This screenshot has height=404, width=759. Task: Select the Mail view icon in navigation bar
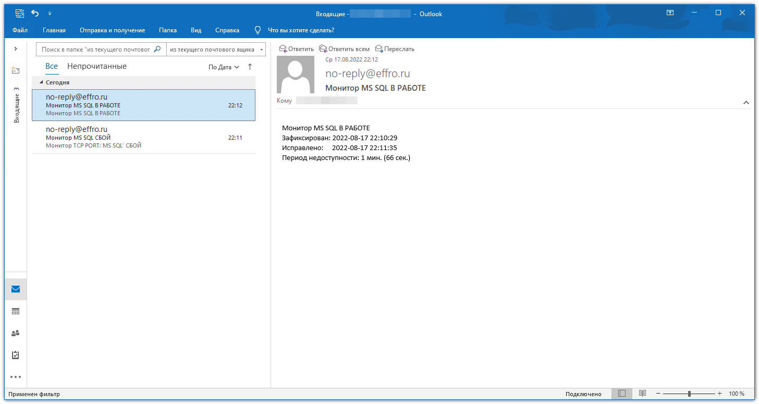coord(15,289)
